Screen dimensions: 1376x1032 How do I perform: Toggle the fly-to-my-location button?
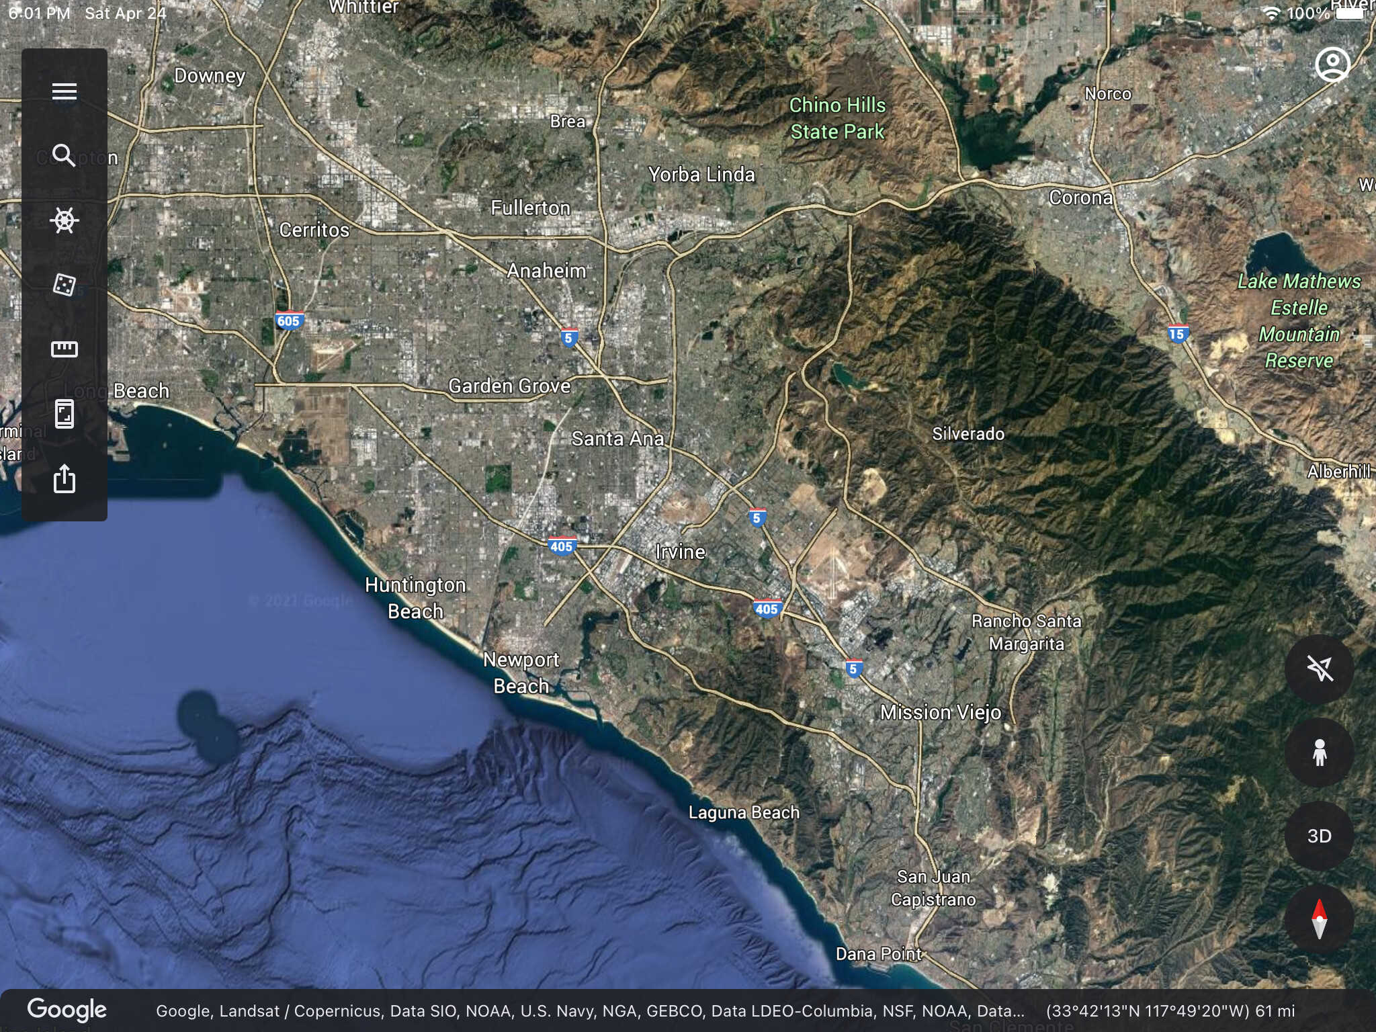(1320, 669)
